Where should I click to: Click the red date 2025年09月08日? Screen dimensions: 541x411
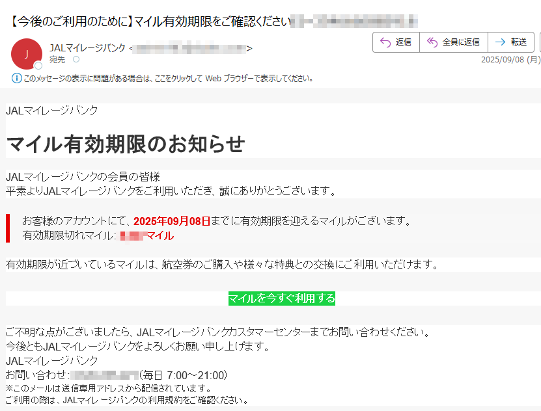pos(172,221)
